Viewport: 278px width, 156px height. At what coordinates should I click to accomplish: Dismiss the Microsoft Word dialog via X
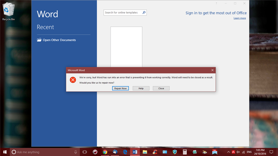point(212,70)
